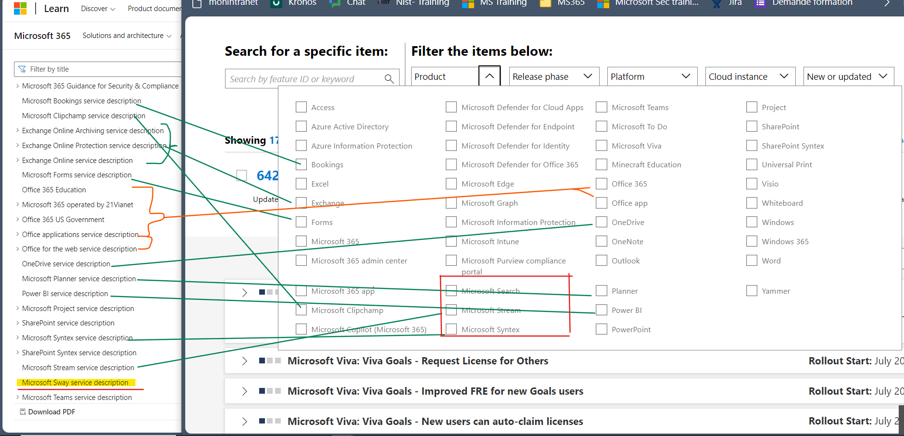Open the Chat bookmark
This screenshot has height=436, width=904.
tap(348, 3)
